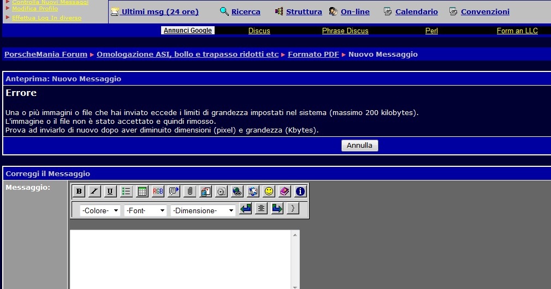The height and width of the screenshot is (289, 551).
Task: Open the blue info icon
Action: (x=300, y=191)
